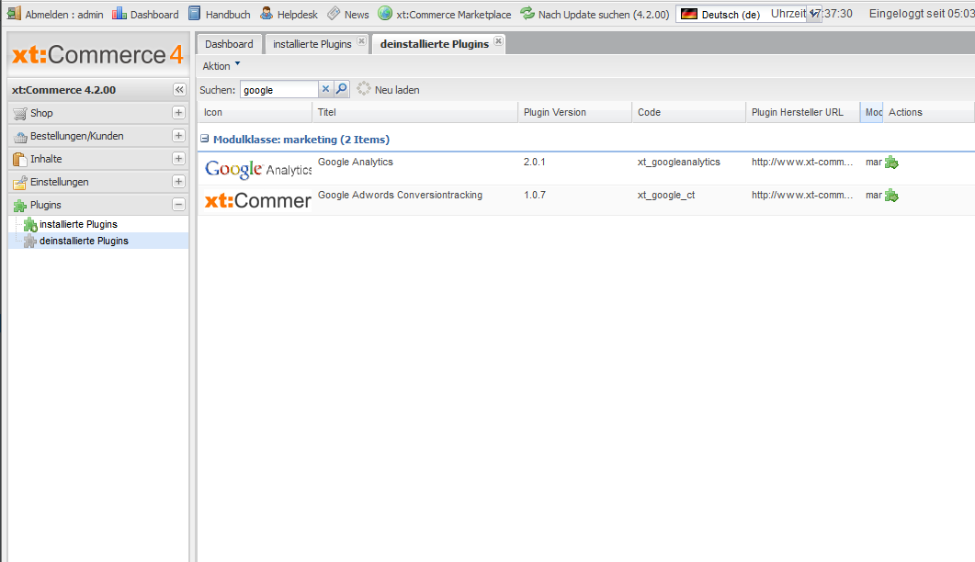The width and height of the screenshot is (975, 562).
Task: Click the Shop cart icon
Action: (x=20, y=113)
